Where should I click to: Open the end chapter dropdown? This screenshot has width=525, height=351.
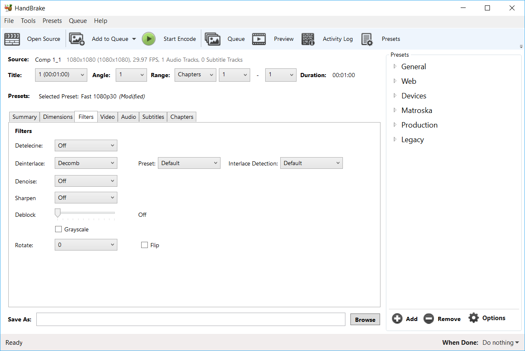(x=281, y=75)
